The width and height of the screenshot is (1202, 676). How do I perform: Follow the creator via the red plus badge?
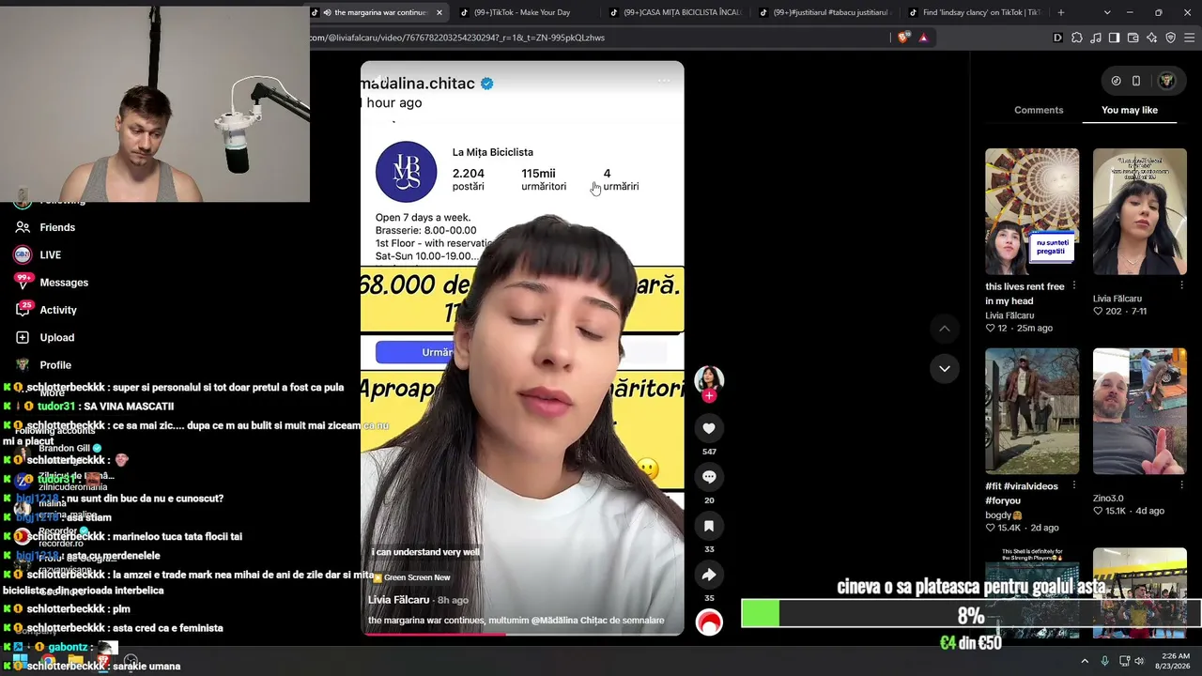(709, 396)
